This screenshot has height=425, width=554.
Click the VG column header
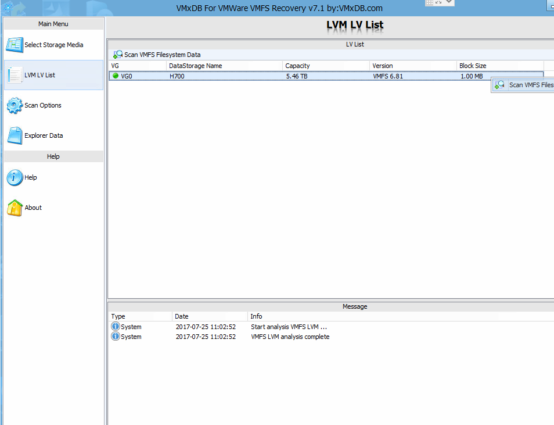click(138, 66)
